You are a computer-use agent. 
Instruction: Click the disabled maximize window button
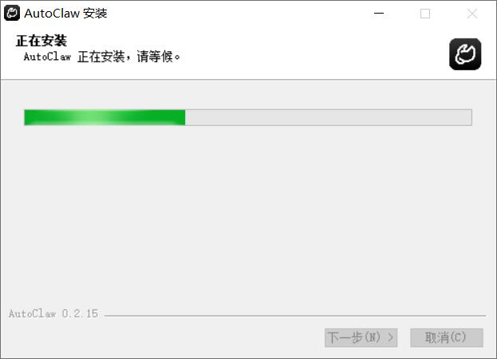(425, 14)
